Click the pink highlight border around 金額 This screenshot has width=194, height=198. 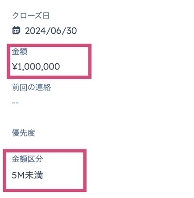click(x=49, y=45)
